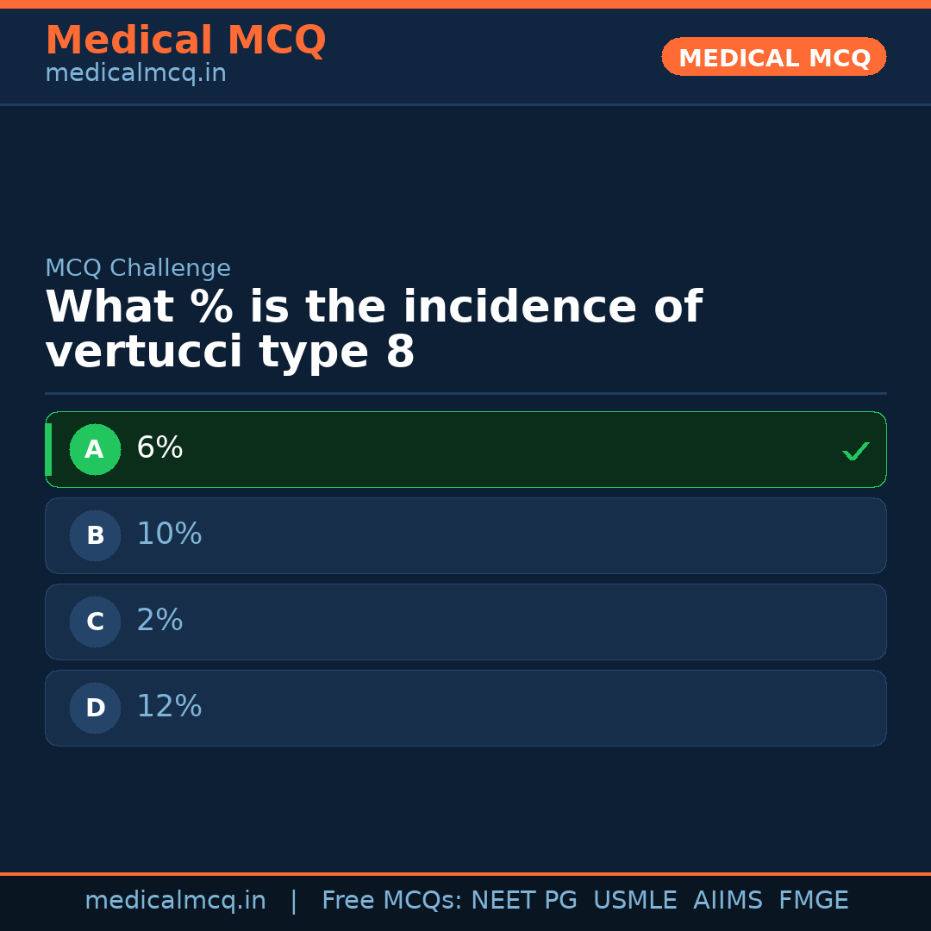Select answer option D showing 12%
Viewport: 931px width, 931px height.
point(465,708)
